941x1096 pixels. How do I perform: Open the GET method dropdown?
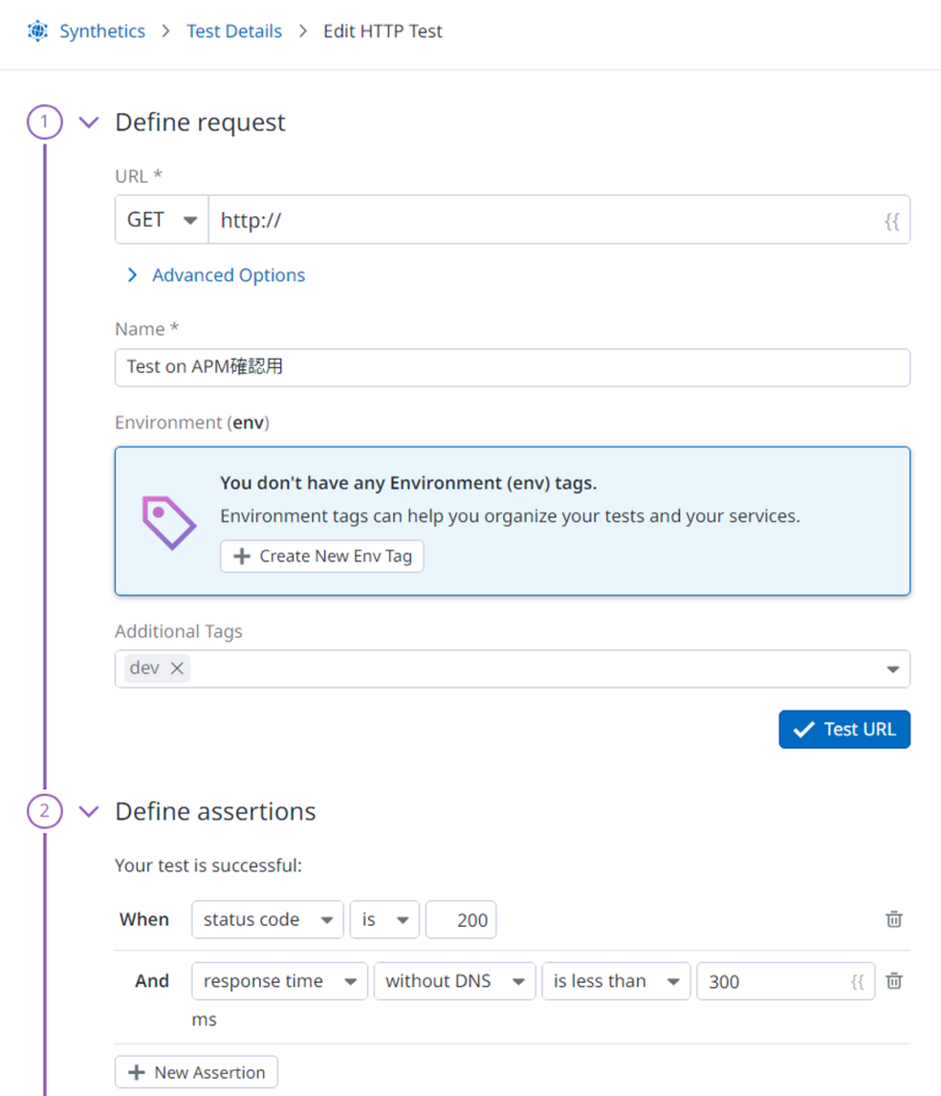(162, 220)
